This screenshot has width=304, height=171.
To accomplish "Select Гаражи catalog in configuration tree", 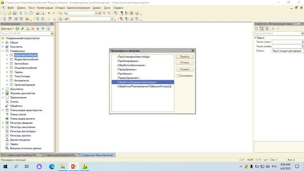I will point(19,72).
